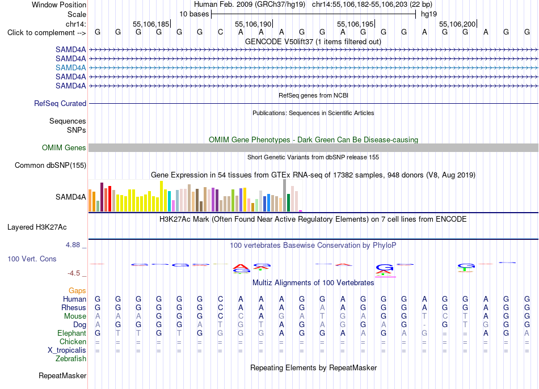Click the 'Multiz Alignments of 100 Vertebrates' title

(313, 283)
